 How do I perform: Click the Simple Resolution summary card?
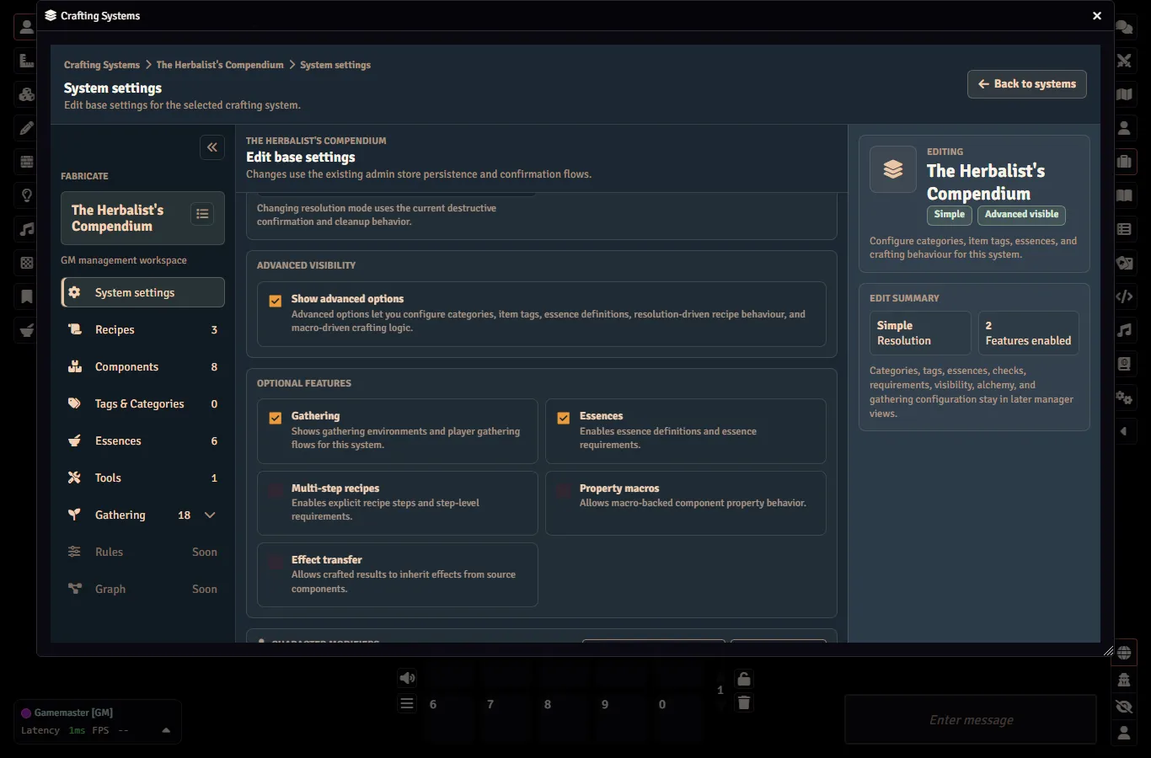[920, 333]
